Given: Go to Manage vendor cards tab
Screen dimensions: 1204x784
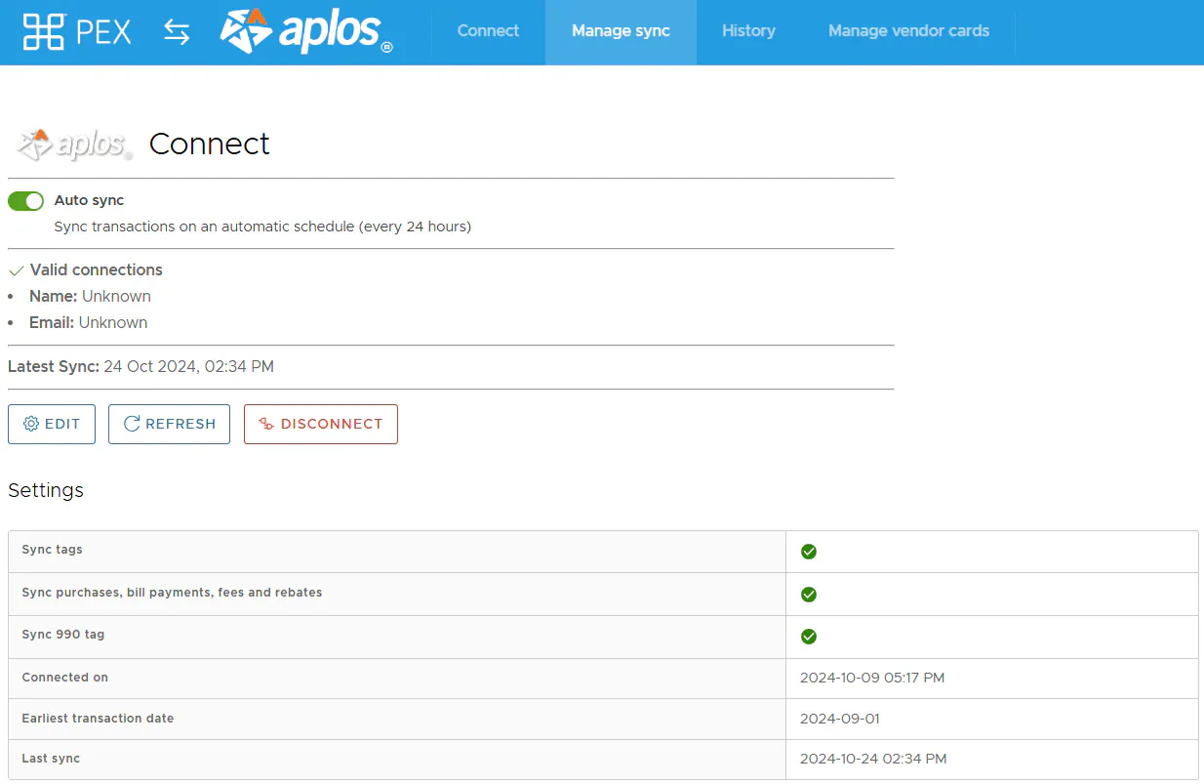Looking at the screenshot, I should [908, 31].
